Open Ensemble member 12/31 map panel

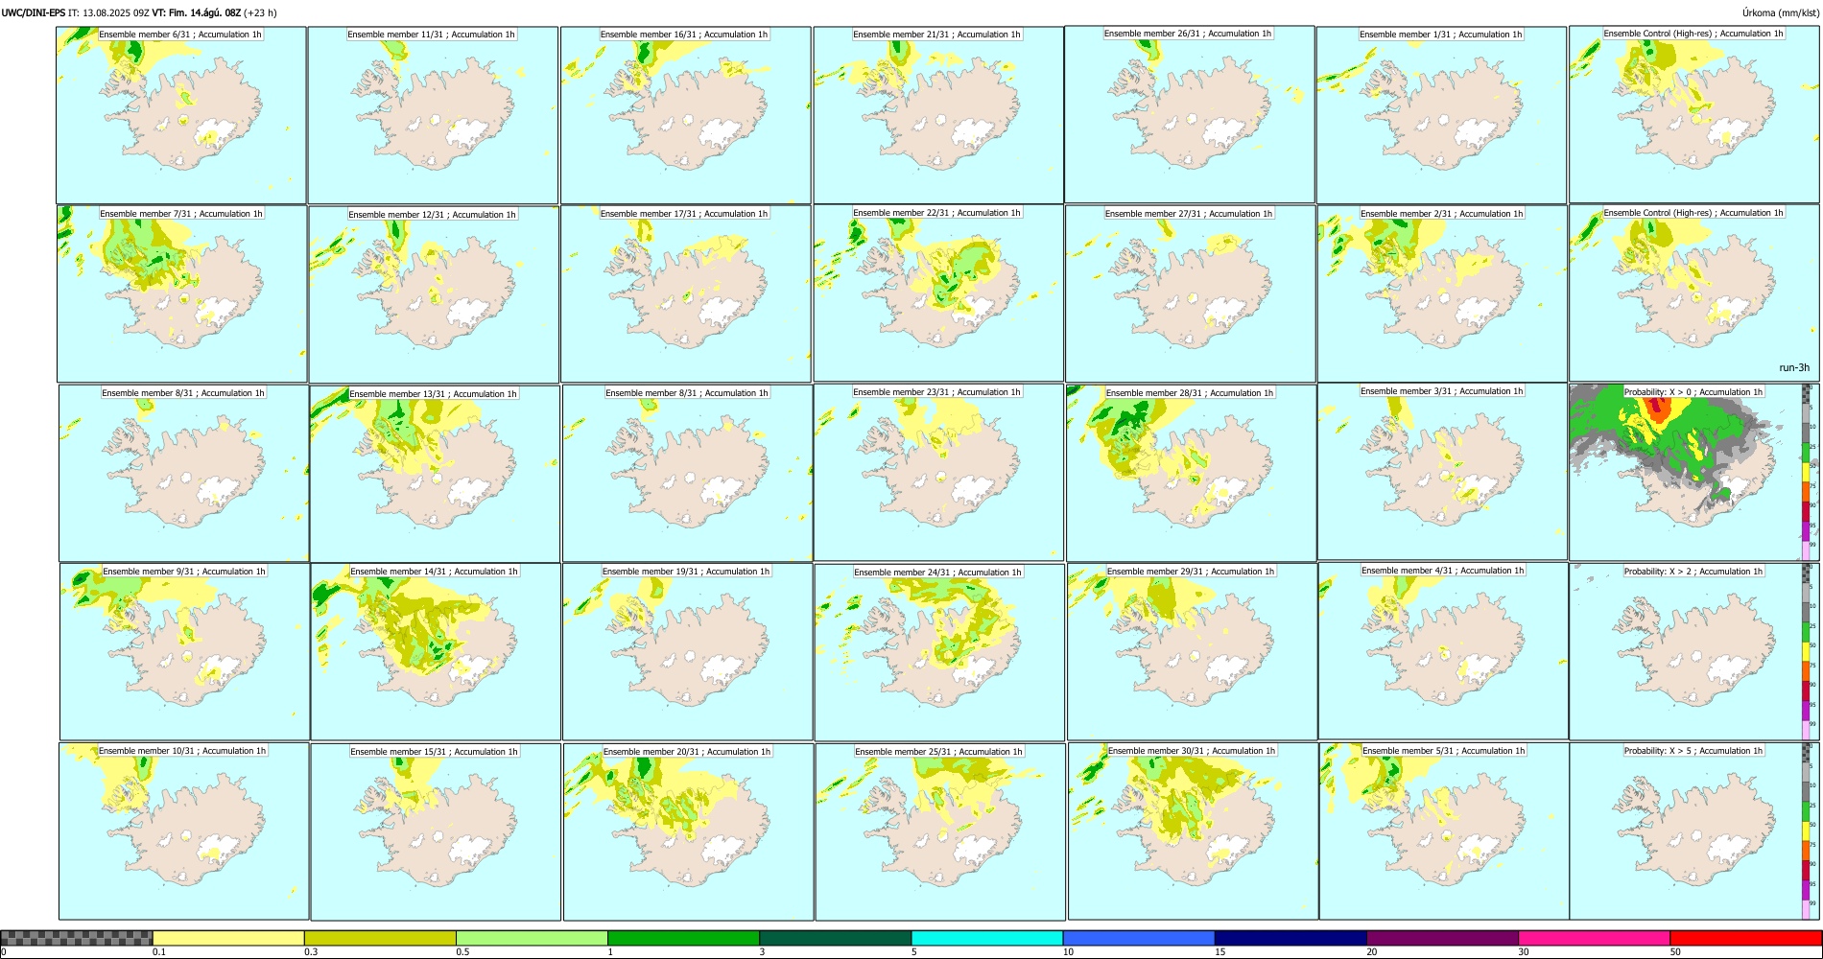click(434, 294)
